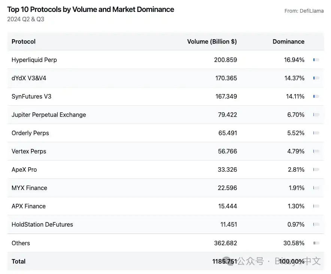
Task: Open the dYdX V3&V4 protocol entry
Action: coord(29,78)
